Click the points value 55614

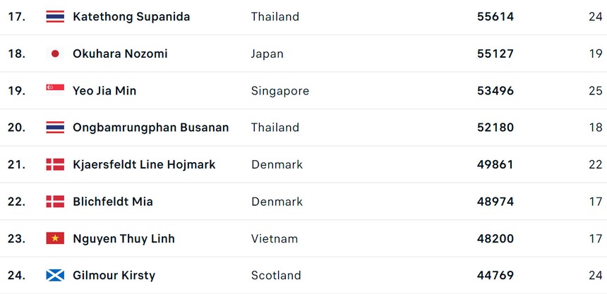(x=495, y=16)
